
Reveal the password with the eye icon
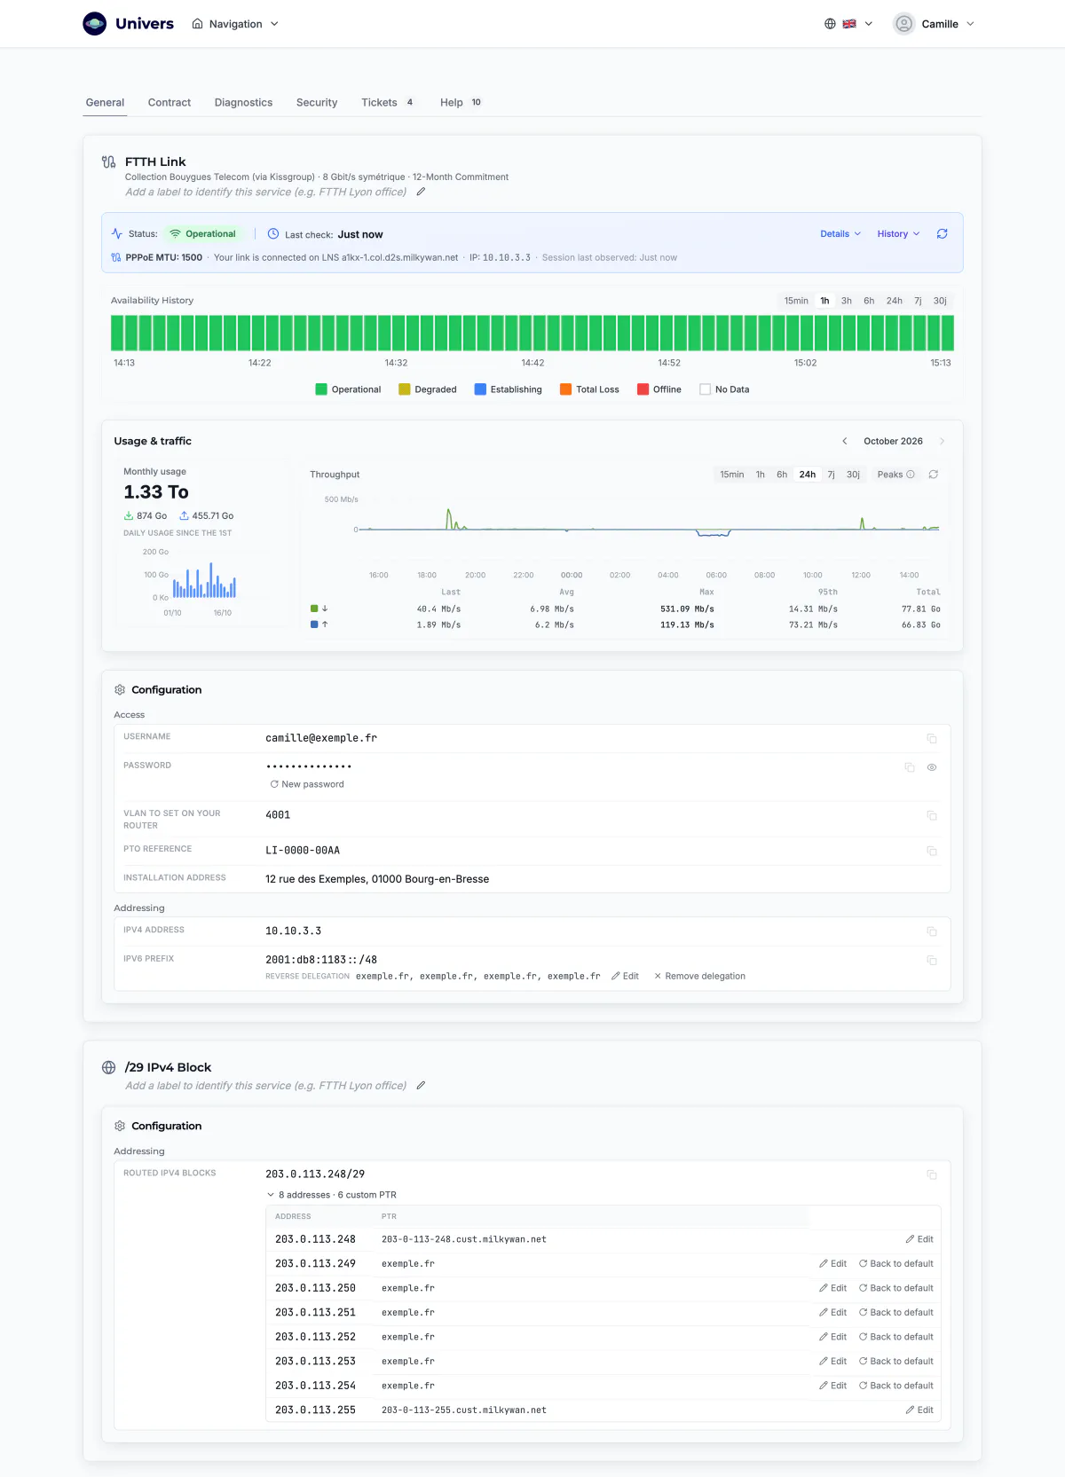coord(932,767)
